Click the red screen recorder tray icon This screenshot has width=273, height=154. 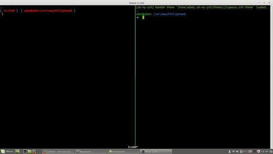click(x=250, y=151)
